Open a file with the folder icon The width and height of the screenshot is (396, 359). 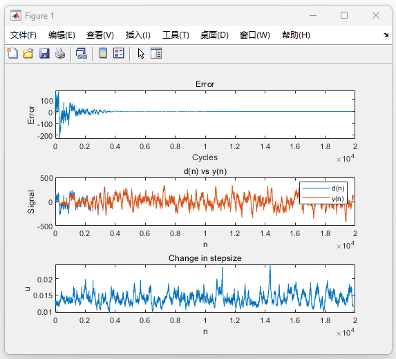[x=28, y=53]
